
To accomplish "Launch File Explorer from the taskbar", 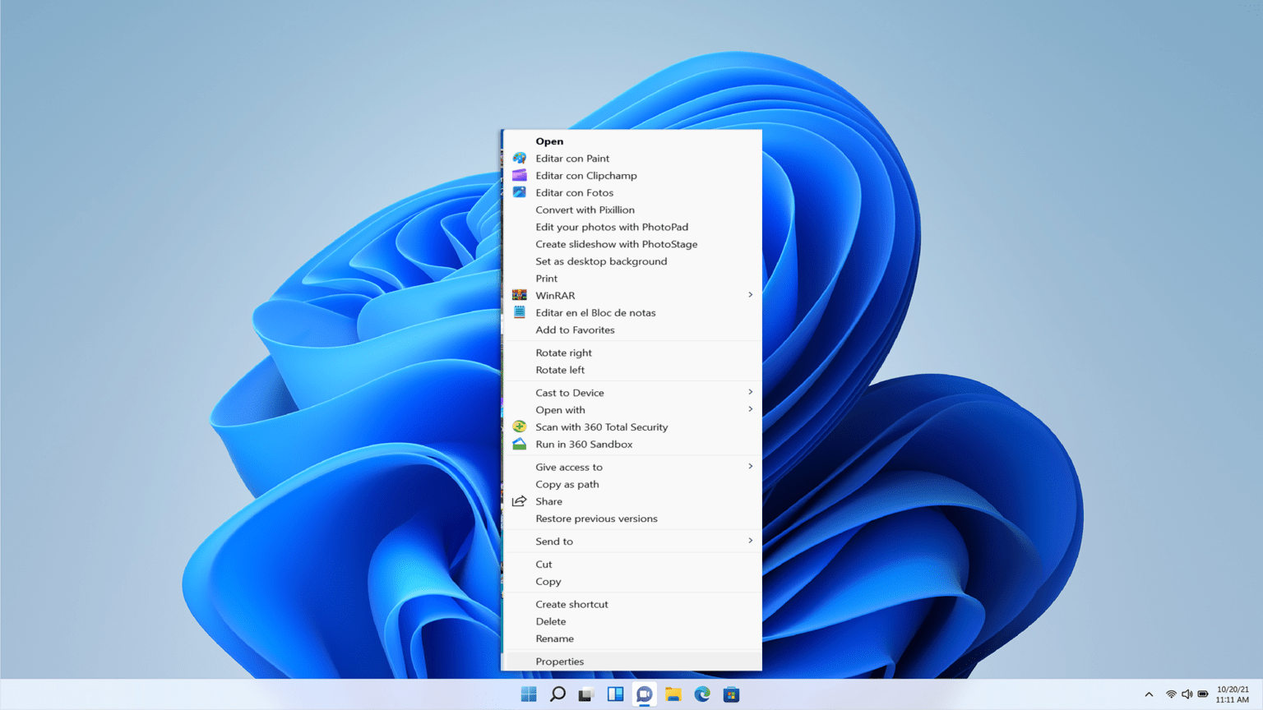I will (673, 694).
